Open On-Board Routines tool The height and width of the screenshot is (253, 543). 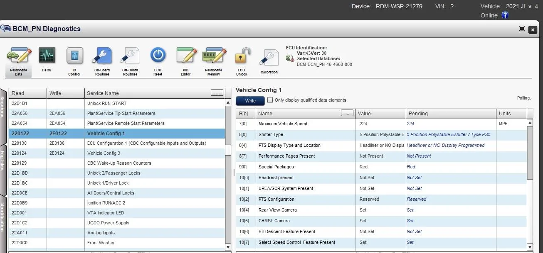(102, 61)
